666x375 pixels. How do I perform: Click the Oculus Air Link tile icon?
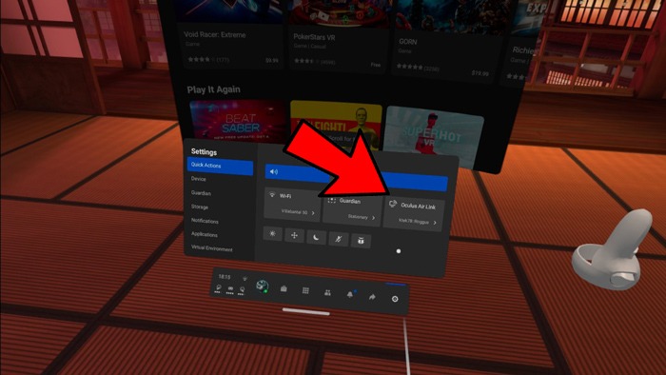click(x=393, y=204)
